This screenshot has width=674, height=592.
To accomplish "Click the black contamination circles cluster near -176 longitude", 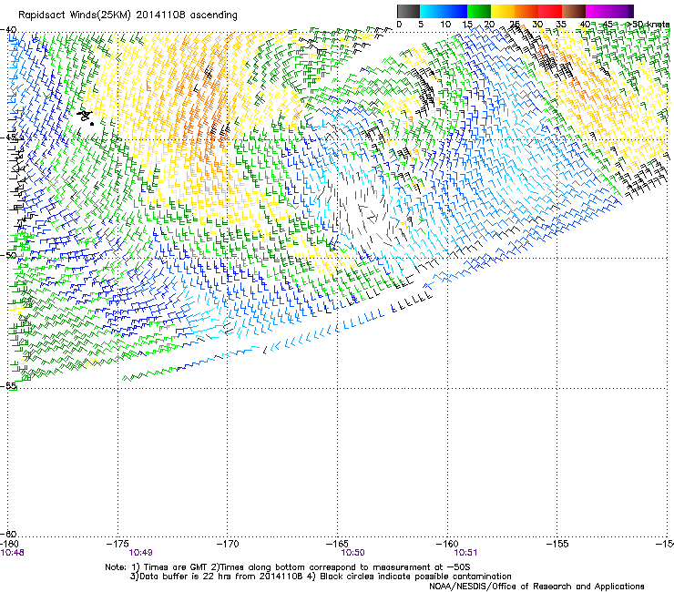I will 86,117.
